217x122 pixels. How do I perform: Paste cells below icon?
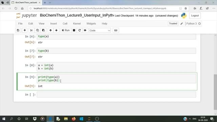[43, 30]
